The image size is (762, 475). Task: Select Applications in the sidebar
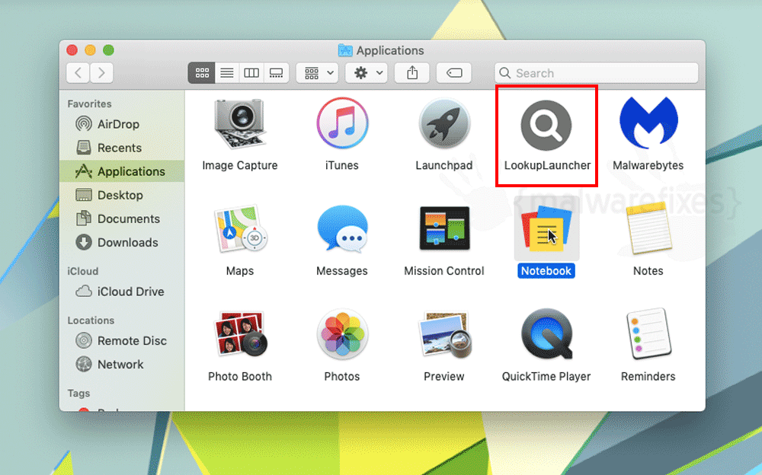(122, 171)
